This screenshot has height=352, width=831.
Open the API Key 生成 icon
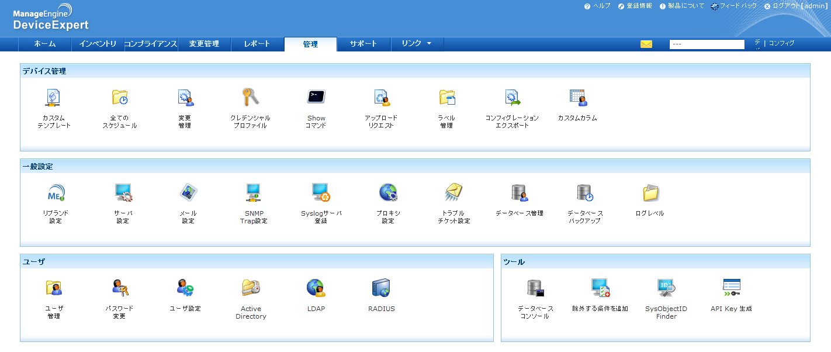click(x=731, y=288)
